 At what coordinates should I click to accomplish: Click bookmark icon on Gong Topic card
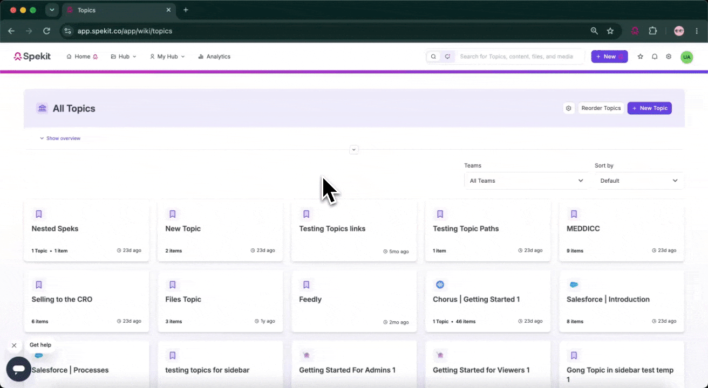coord(574,355)
